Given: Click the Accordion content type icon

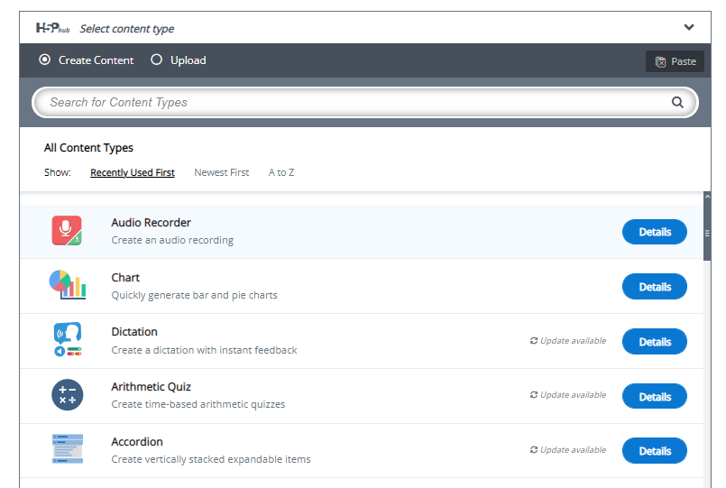Looking at the screenshot, I should pos(67,450).
